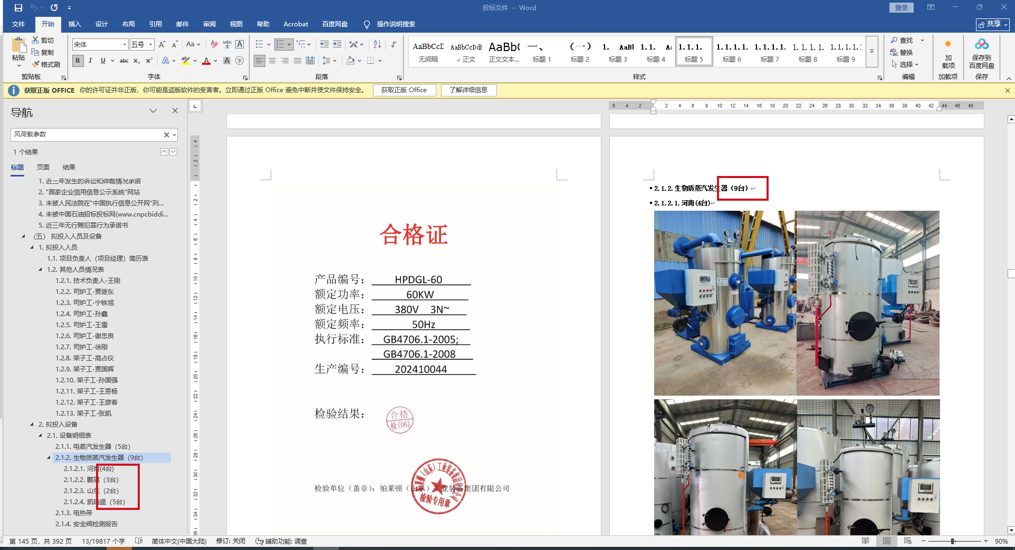
Task: Apply character shading to the text
Action: point(227,61)
